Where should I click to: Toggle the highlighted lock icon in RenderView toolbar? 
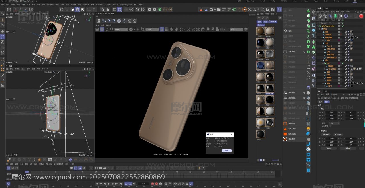tap(162, 29)
